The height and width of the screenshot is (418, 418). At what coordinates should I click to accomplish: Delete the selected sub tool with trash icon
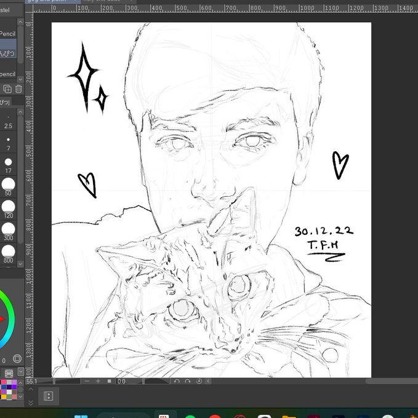coord(18,89)
